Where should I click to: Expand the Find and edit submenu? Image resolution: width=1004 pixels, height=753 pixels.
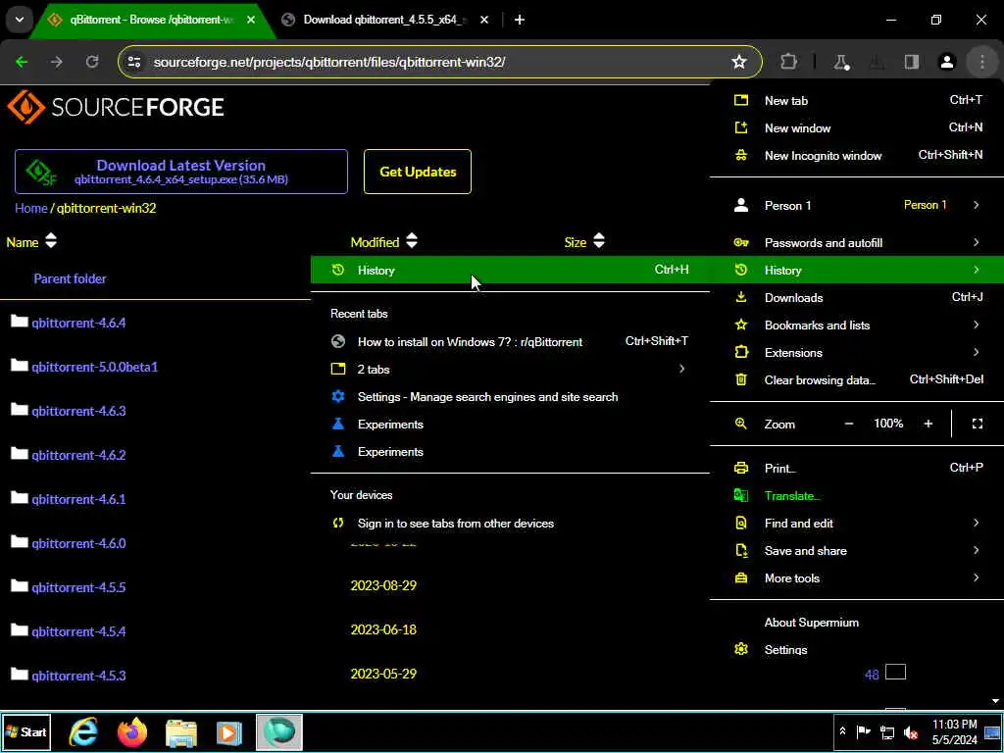[857, 524]
